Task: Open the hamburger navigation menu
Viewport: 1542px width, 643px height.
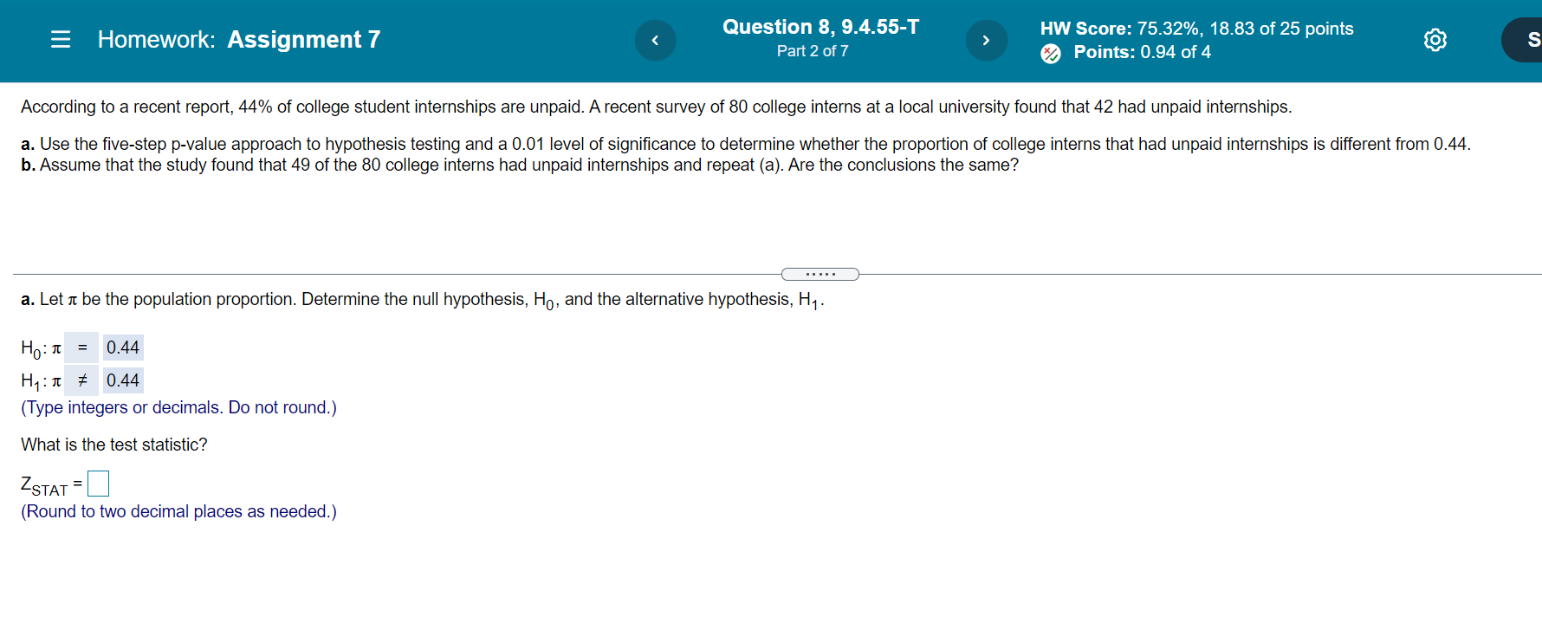Action: [x=60, y=39]
